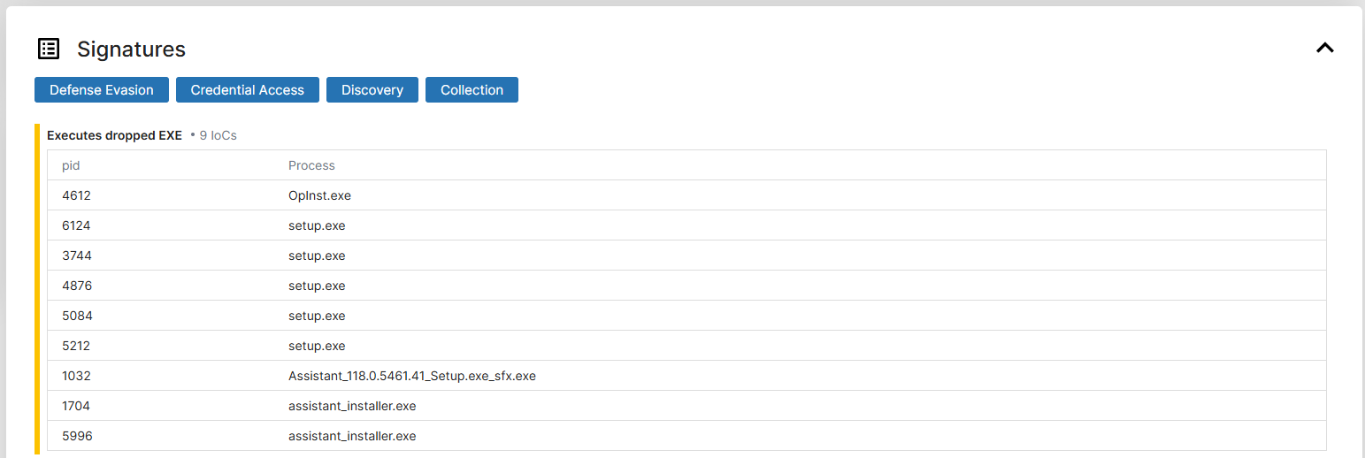Click the 9 IoCs count label

(218, 135)
